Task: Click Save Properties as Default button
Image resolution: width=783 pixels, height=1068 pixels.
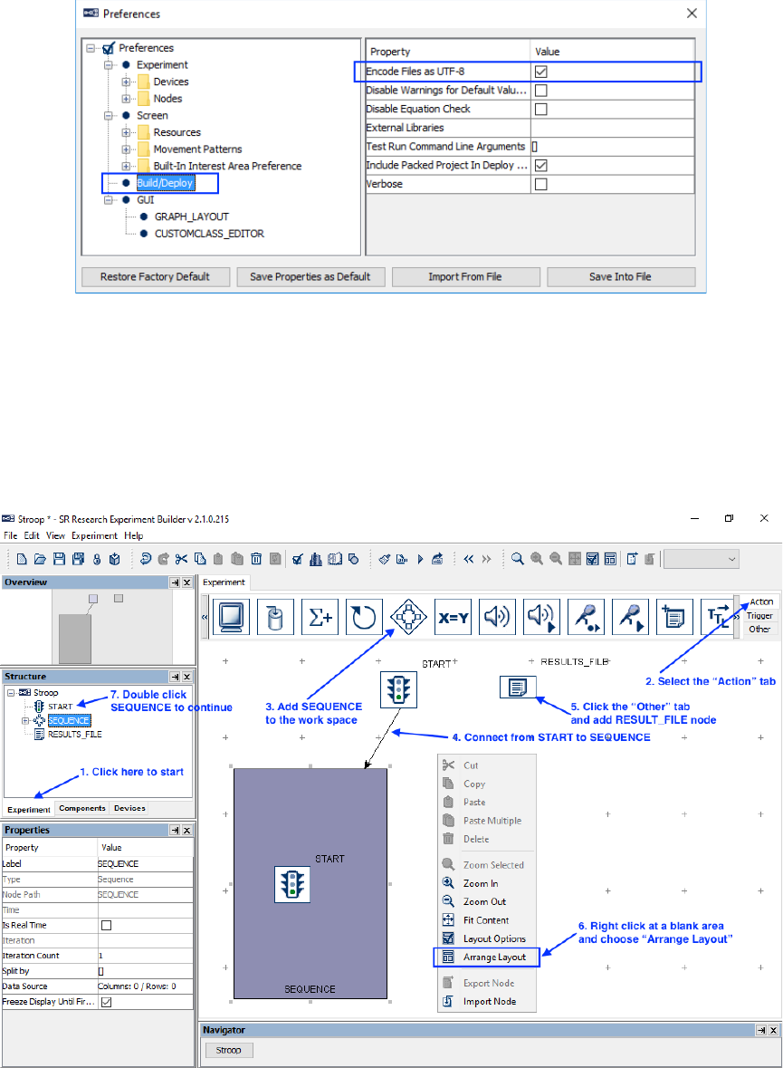Action: tap(310, 277)
